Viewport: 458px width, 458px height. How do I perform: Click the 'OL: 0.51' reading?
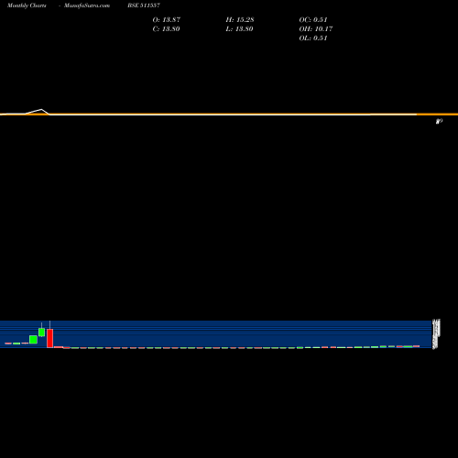(313, 38)
